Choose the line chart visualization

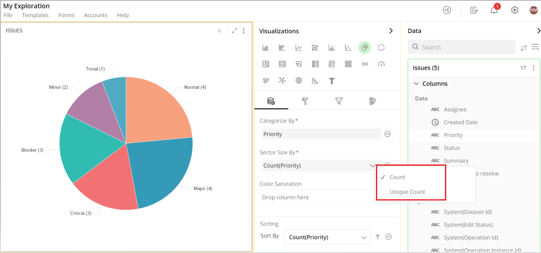[x=299, y=48]
